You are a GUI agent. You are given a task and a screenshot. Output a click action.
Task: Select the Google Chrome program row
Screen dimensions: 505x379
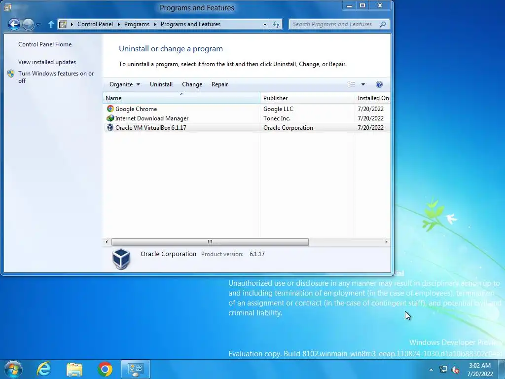(247, 109)
